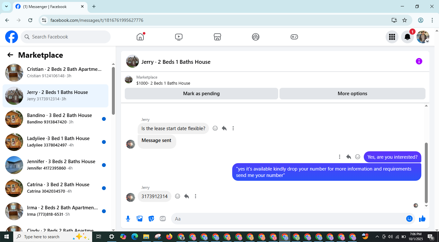Open the Chrome three-dot menu
The image size is (439, 242).
click(432, 20)
